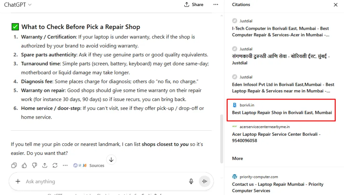The height and width of the screenshot is (195, 344).
Task: Start voice mode with the waveform button
Action: (204, 181)
